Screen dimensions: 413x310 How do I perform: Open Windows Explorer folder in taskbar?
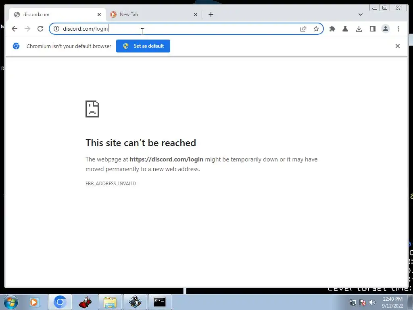110,302
